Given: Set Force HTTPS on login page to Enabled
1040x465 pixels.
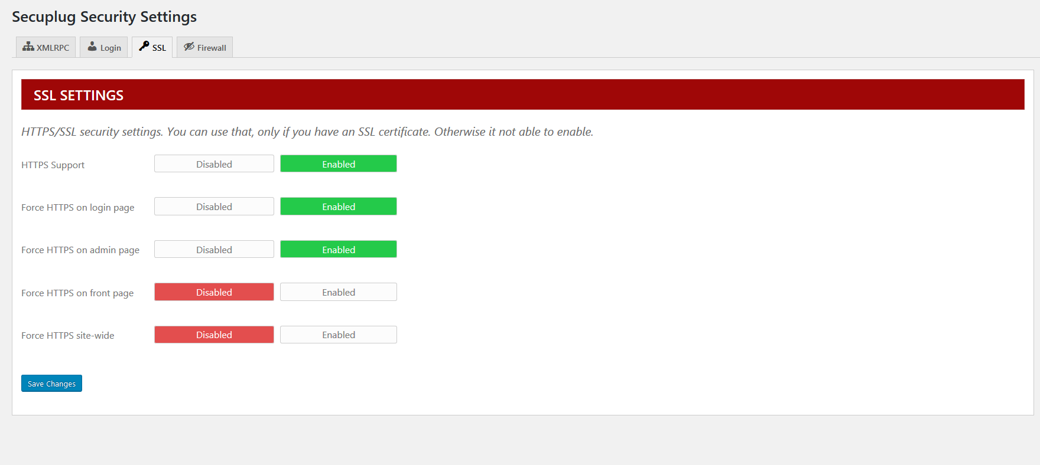Looking at the screenshot, I should pyautogui.click(x=339, y=207).
